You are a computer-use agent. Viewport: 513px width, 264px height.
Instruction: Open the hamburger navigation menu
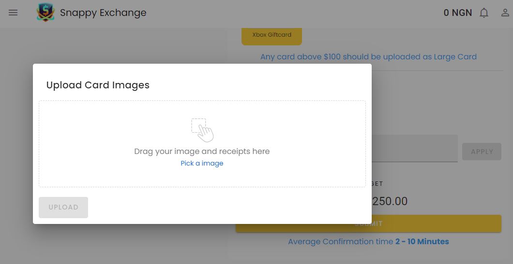click(x=13, y=13)
